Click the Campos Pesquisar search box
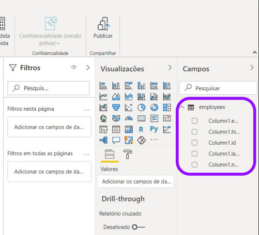The height and width of the screenshot is (235, 259). (x=218, y=88)
